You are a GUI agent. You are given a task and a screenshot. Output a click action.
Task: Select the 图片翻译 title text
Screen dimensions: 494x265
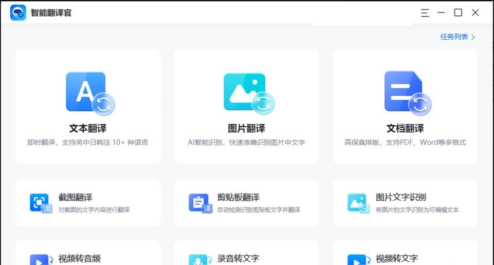[x=246, y=129]
